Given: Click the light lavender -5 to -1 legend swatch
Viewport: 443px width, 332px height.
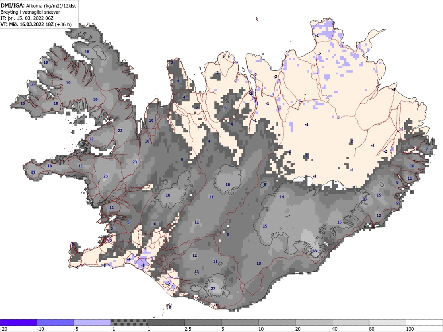Looking at the screenshot, I should pyautogui.click(x=93, y=322).
